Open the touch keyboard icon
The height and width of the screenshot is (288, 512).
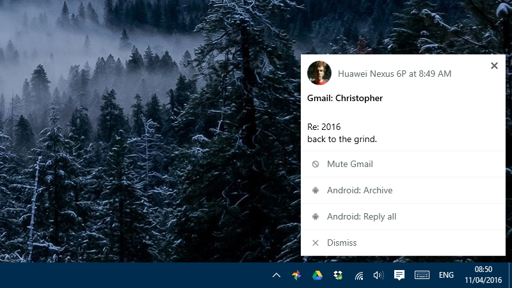click(x=422, y=275)
